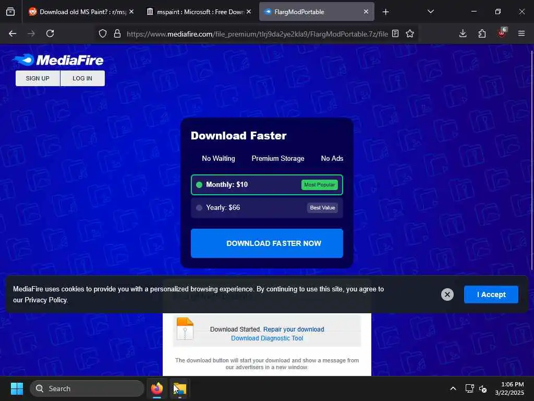Open the Firefox hamburger menu
This screenshot has width=534, height=401.
(521, 33)
